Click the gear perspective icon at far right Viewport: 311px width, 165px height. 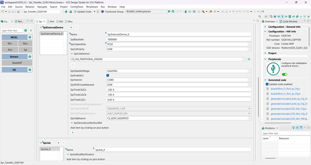tap(309, 17)
